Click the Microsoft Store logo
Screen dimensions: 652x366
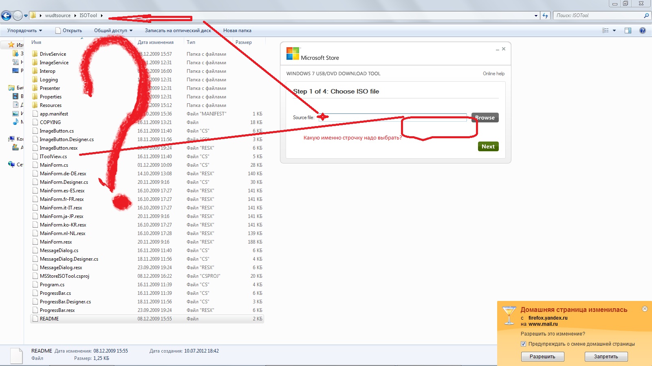point(293,54)
